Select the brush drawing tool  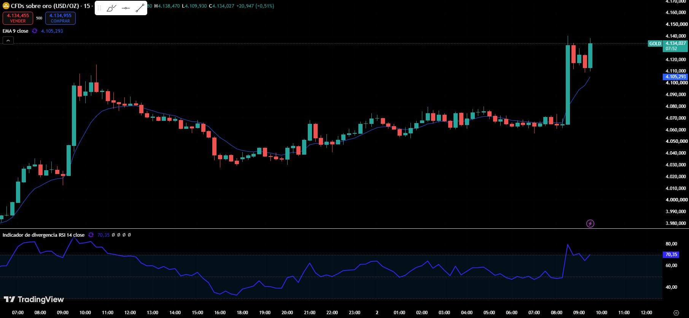111,8
